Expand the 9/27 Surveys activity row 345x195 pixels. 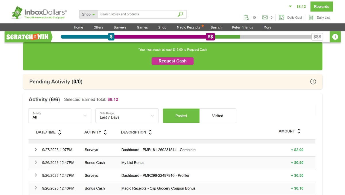tap(36, 149)
